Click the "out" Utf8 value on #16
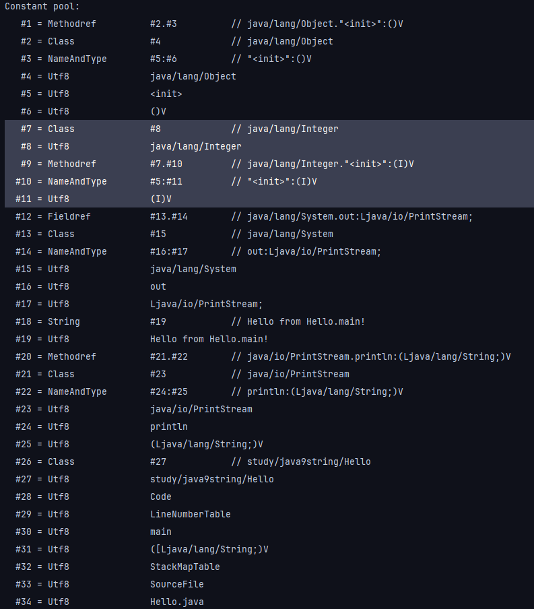The height and width of the screenshot is (609, 534). 158,286
